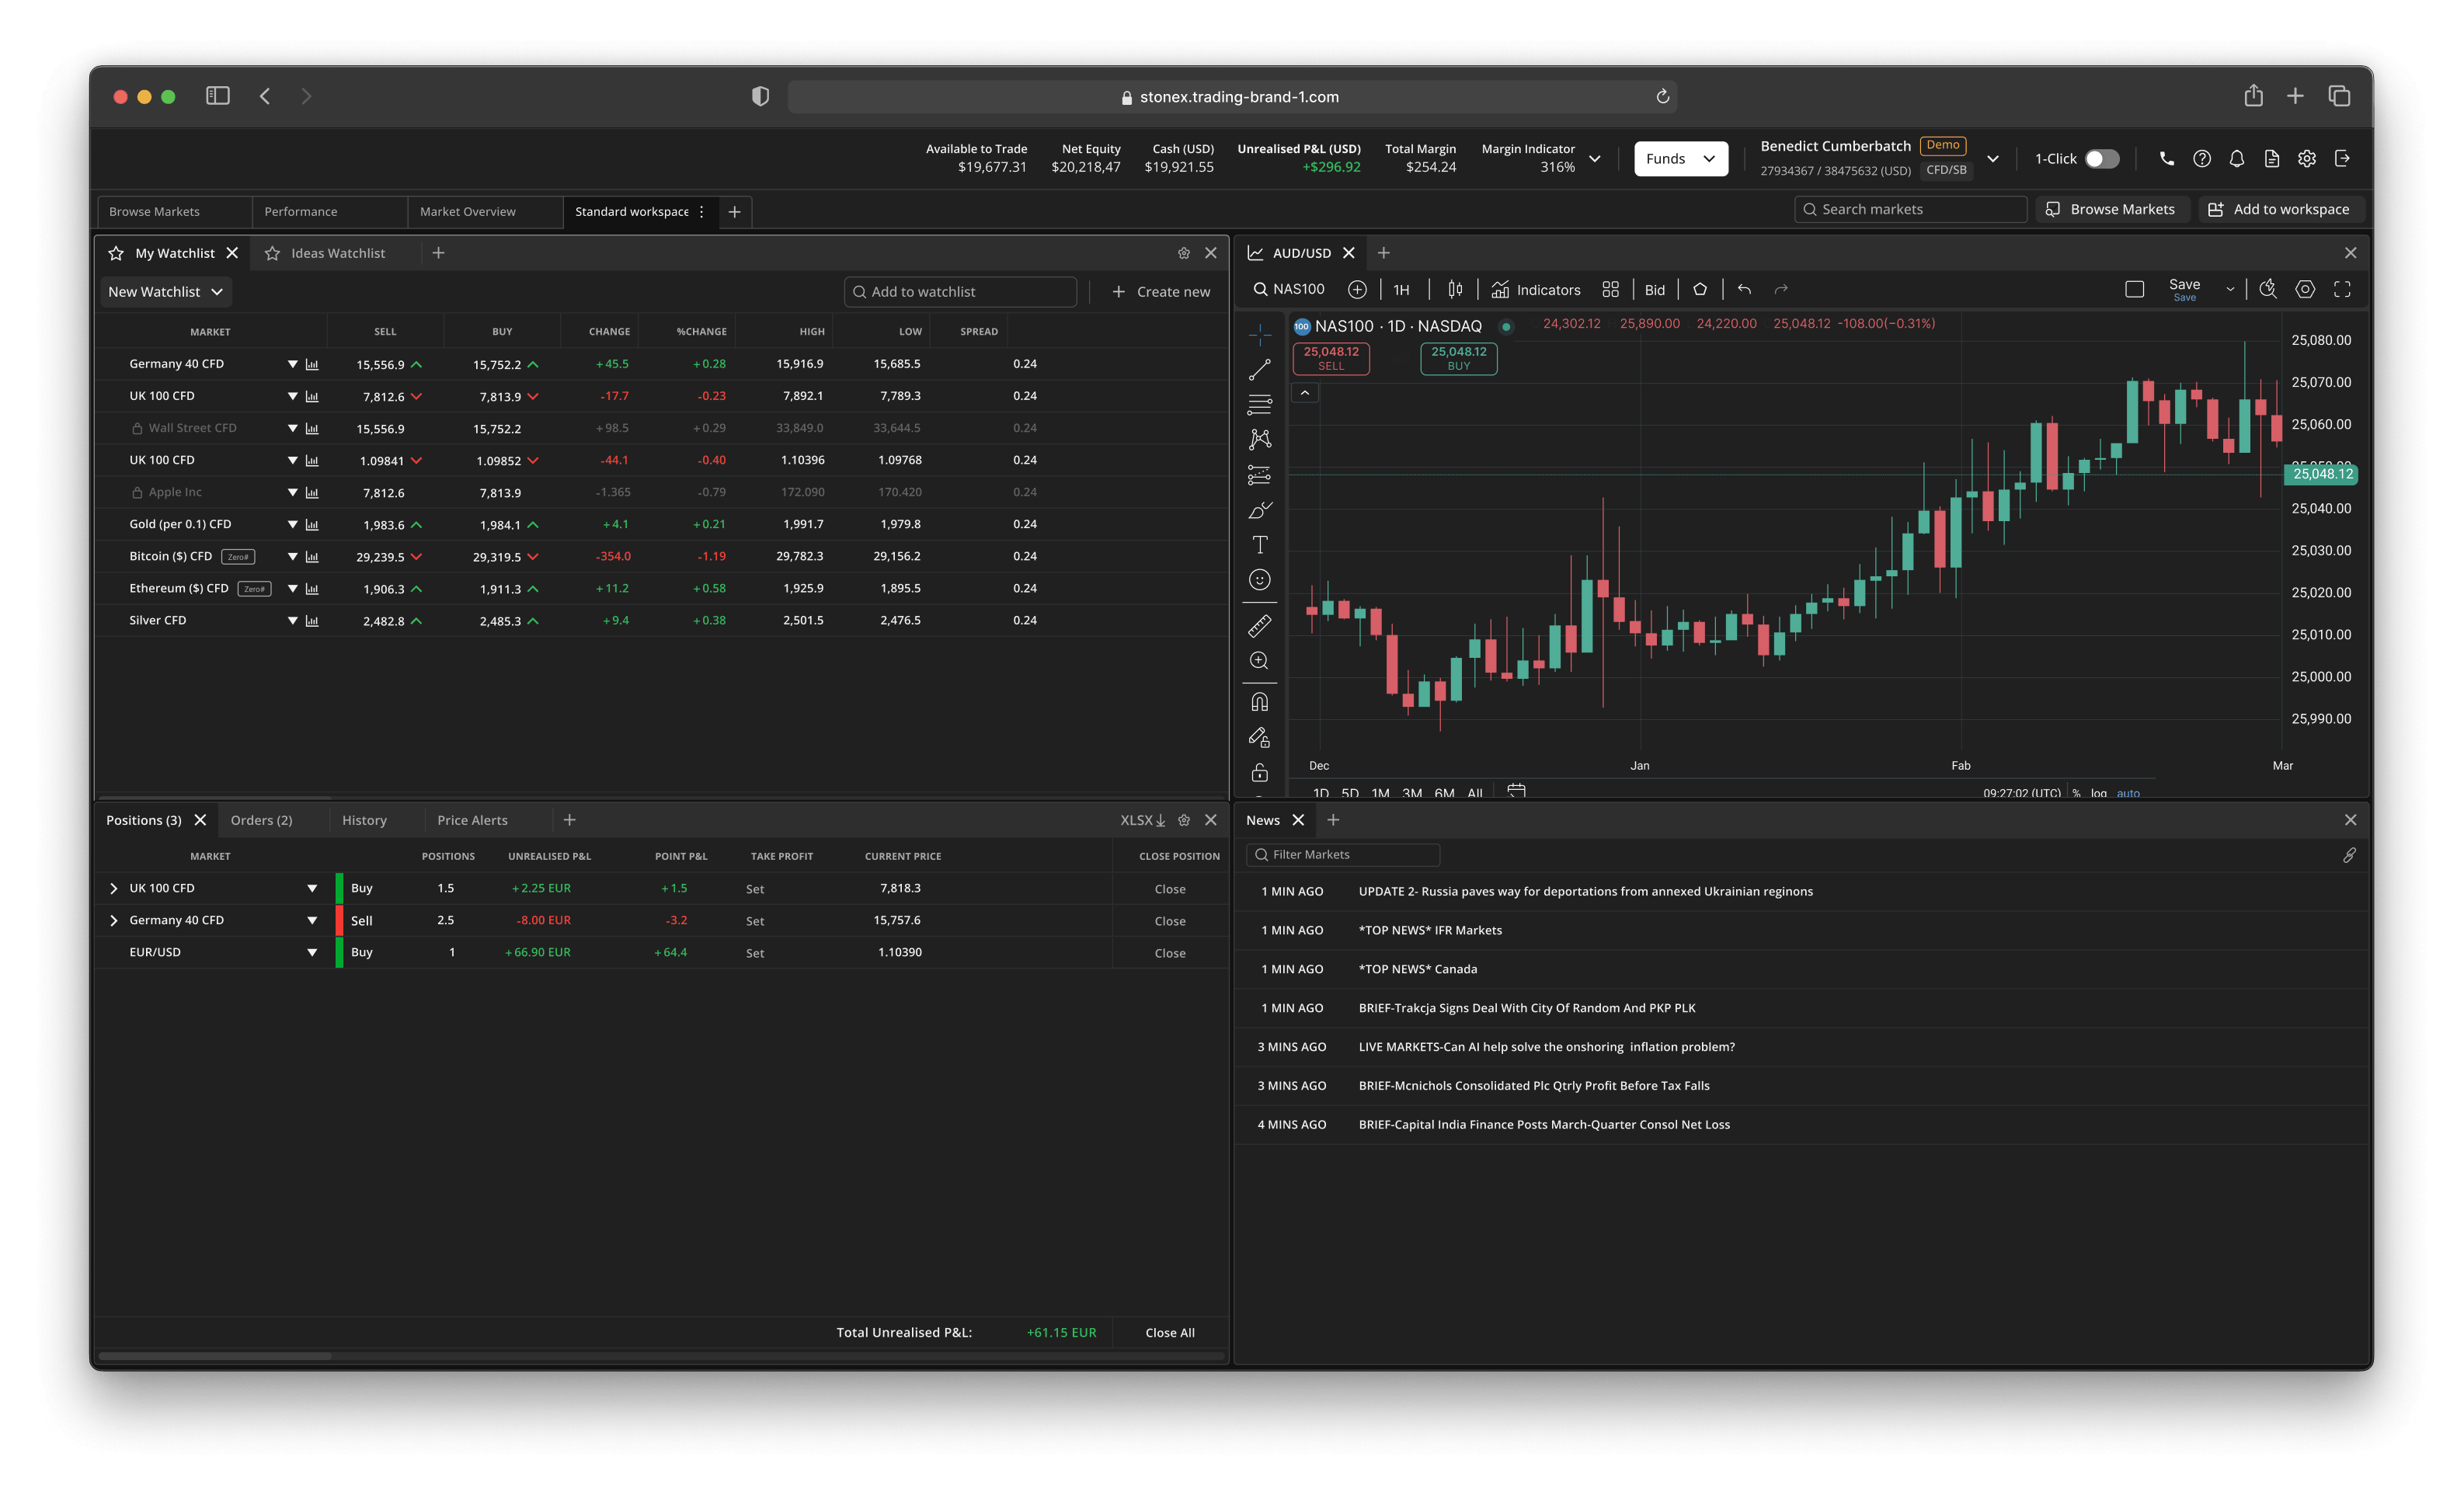Click the Germany 40 CFD chart icon
This screenshot has width=2464, height=1485.
pyautogui.click(x=312, y=365)
